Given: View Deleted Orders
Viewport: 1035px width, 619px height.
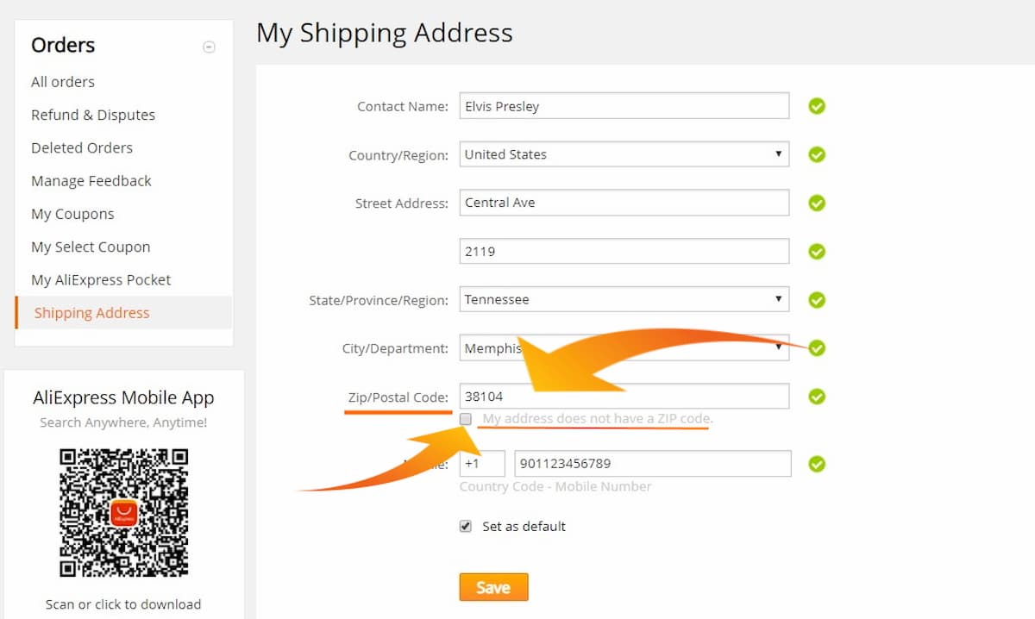Looking at the screenshot, I should [x=81, y=147].
